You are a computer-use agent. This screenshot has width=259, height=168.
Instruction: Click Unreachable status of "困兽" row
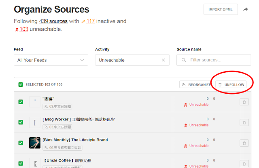coord(196,105)
